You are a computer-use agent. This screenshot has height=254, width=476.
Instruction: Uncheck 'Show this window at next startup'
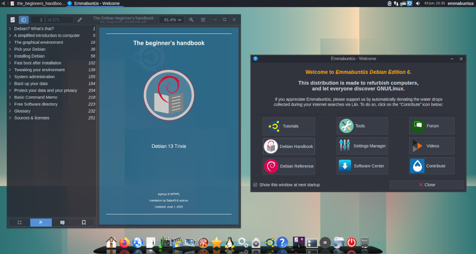coord(255,185)
